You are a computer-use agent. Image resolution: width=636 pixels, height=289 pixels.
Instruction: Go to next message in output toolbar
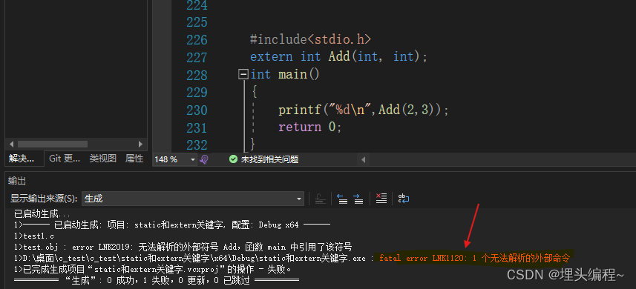pos(358,199)
